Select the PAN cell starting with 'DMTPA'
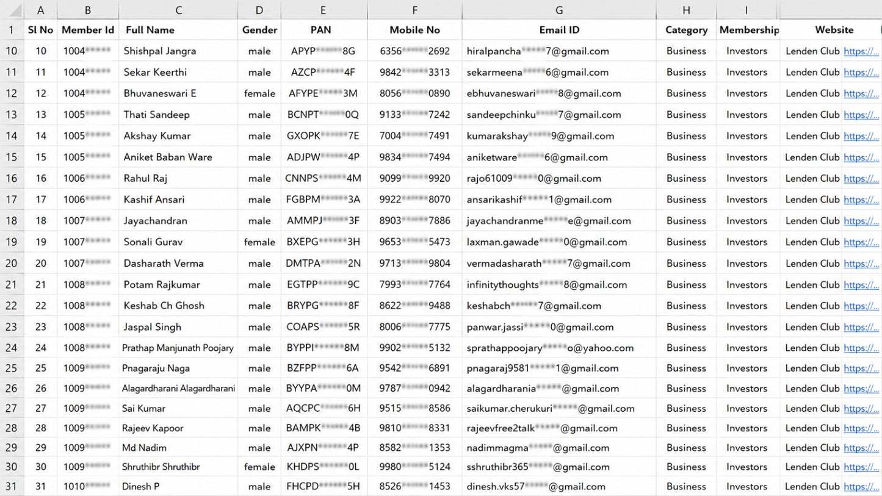The height and width of the screenshot is (496, 882). click(x=324, y=264)
